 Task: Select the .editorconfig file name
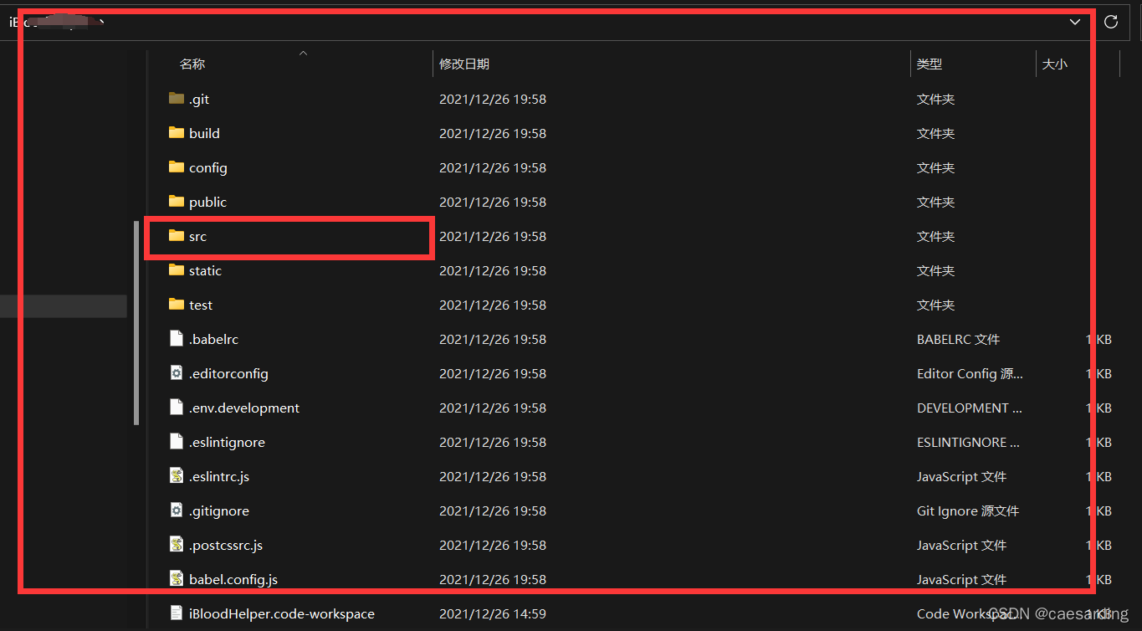click(x=228, y=373)
